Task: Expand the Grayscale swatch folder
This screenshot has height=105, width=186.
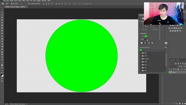Action: (x=141, y=59)
